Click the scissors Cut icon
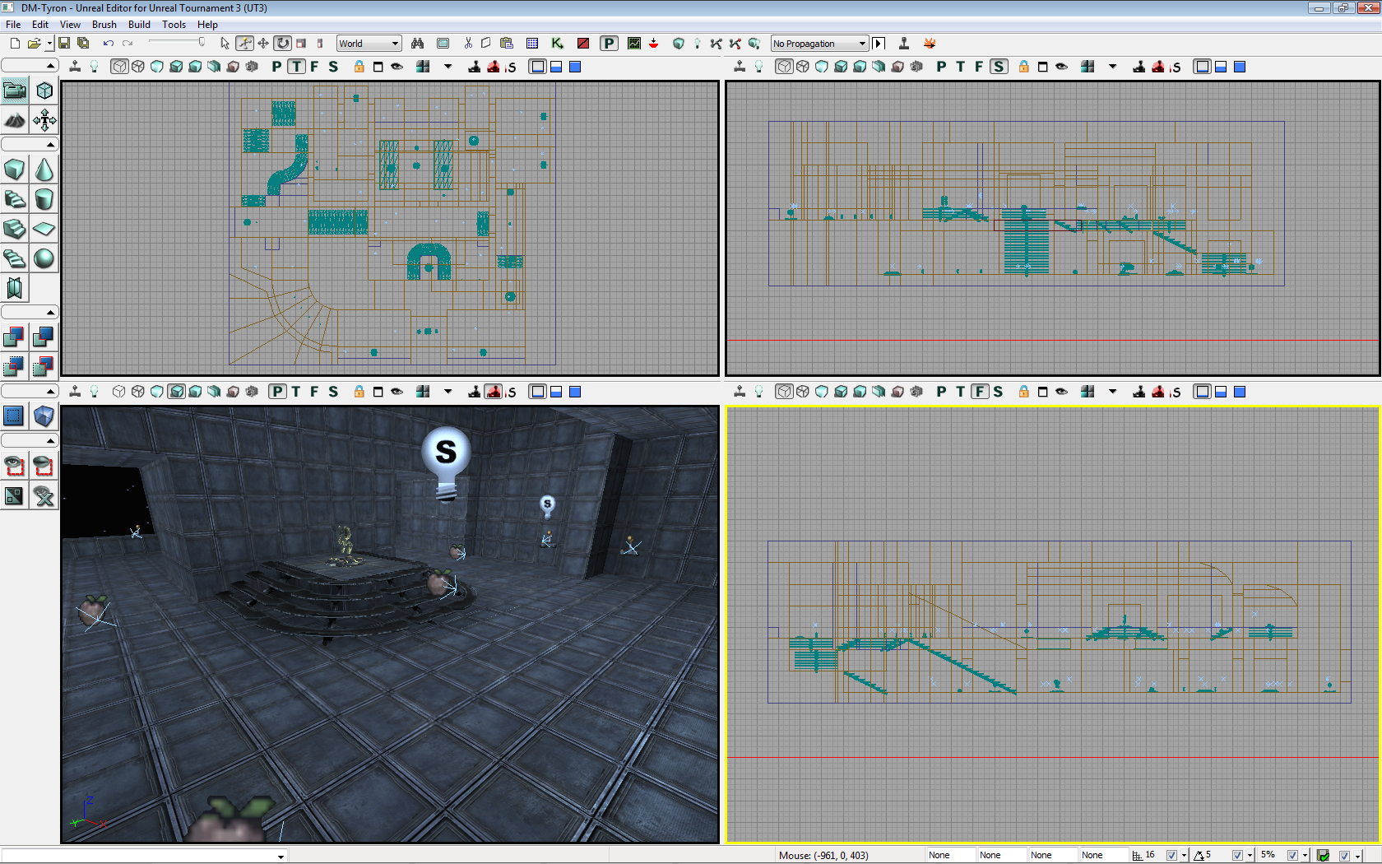1382x864 pixels. click(468, 44)
